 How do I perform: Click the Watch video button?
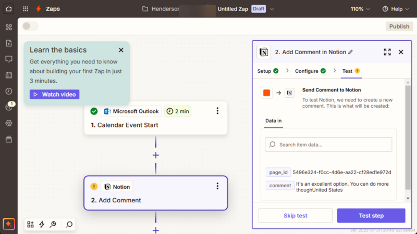55,95
